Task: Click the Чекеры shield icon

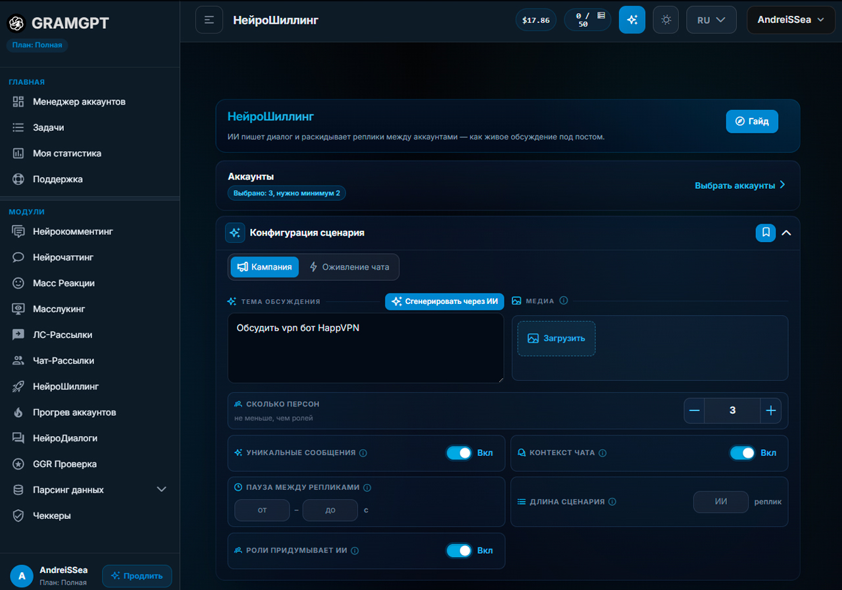Action: pyautogui.click(x=18, y=516)
